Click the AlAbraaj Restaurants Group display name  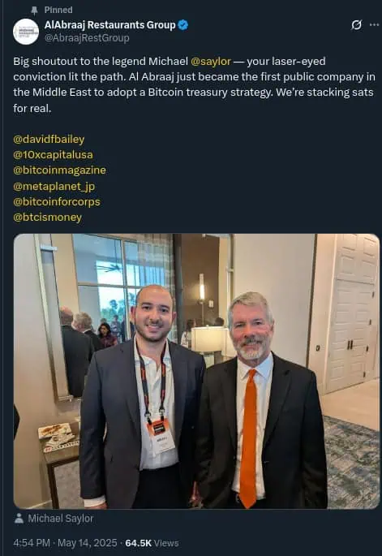[x=109, y=25]
